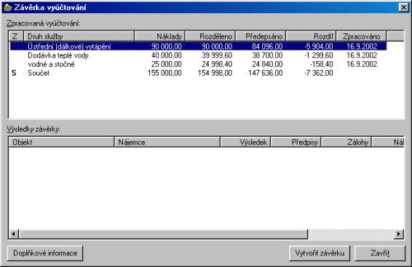Click the -5 904,00 difference value
Viewport: 412px width, 267px height.
tap(319, 47)
